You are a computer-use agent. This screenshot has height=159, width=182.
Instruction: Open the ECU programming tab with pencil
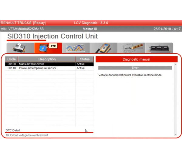point(131,48)
